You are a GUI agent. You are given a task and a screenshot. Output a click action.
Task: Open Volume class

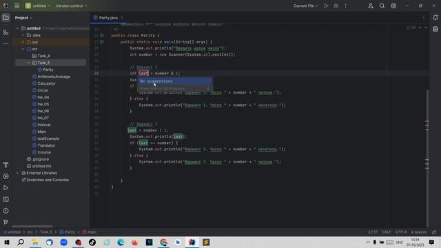tap(44, 152)
